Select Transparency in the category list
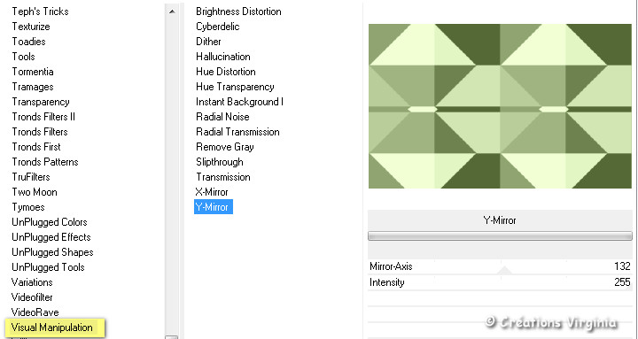 pyautogui.click(x=41, y=102)
